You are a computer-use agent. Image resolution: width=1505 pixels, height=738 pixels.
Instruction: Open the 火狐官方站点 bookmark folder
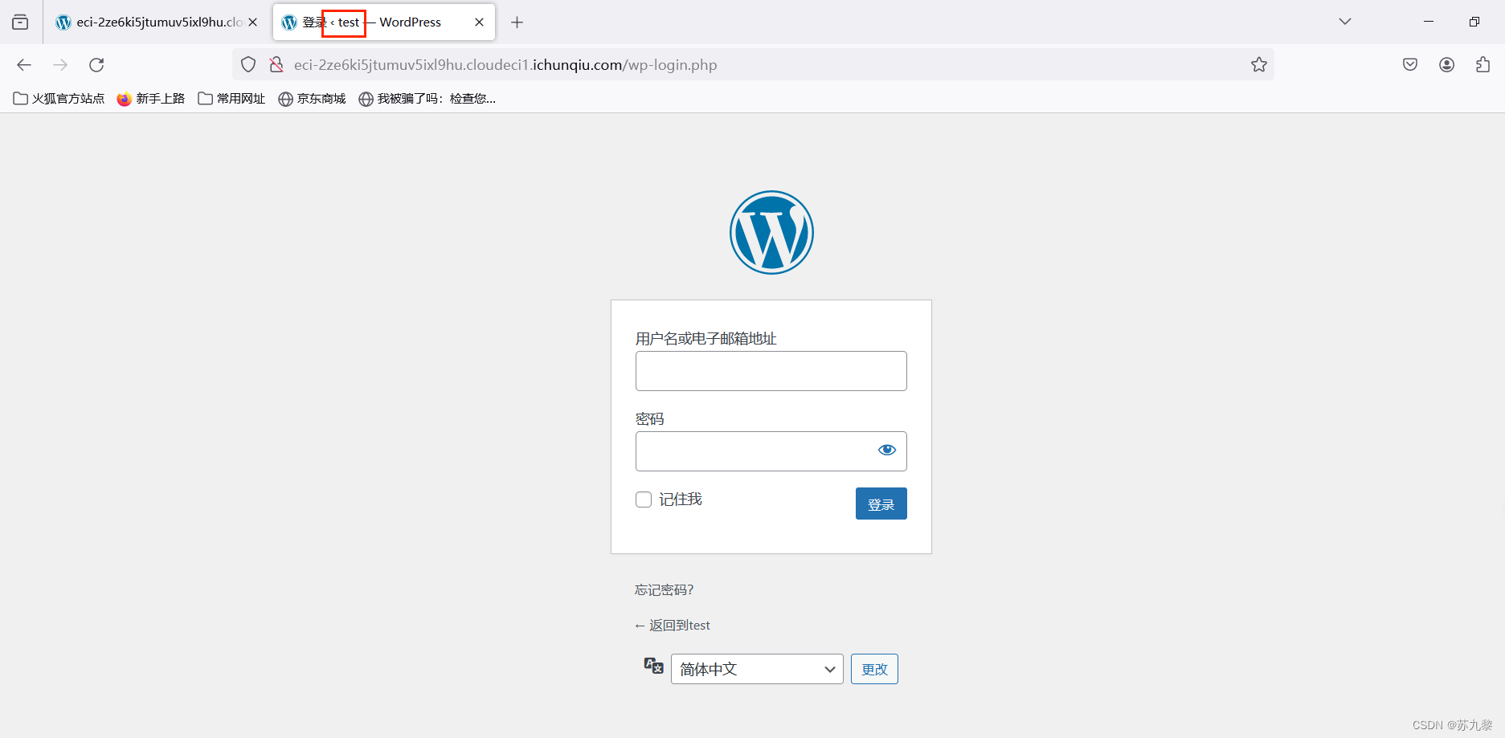coord(59,99)
